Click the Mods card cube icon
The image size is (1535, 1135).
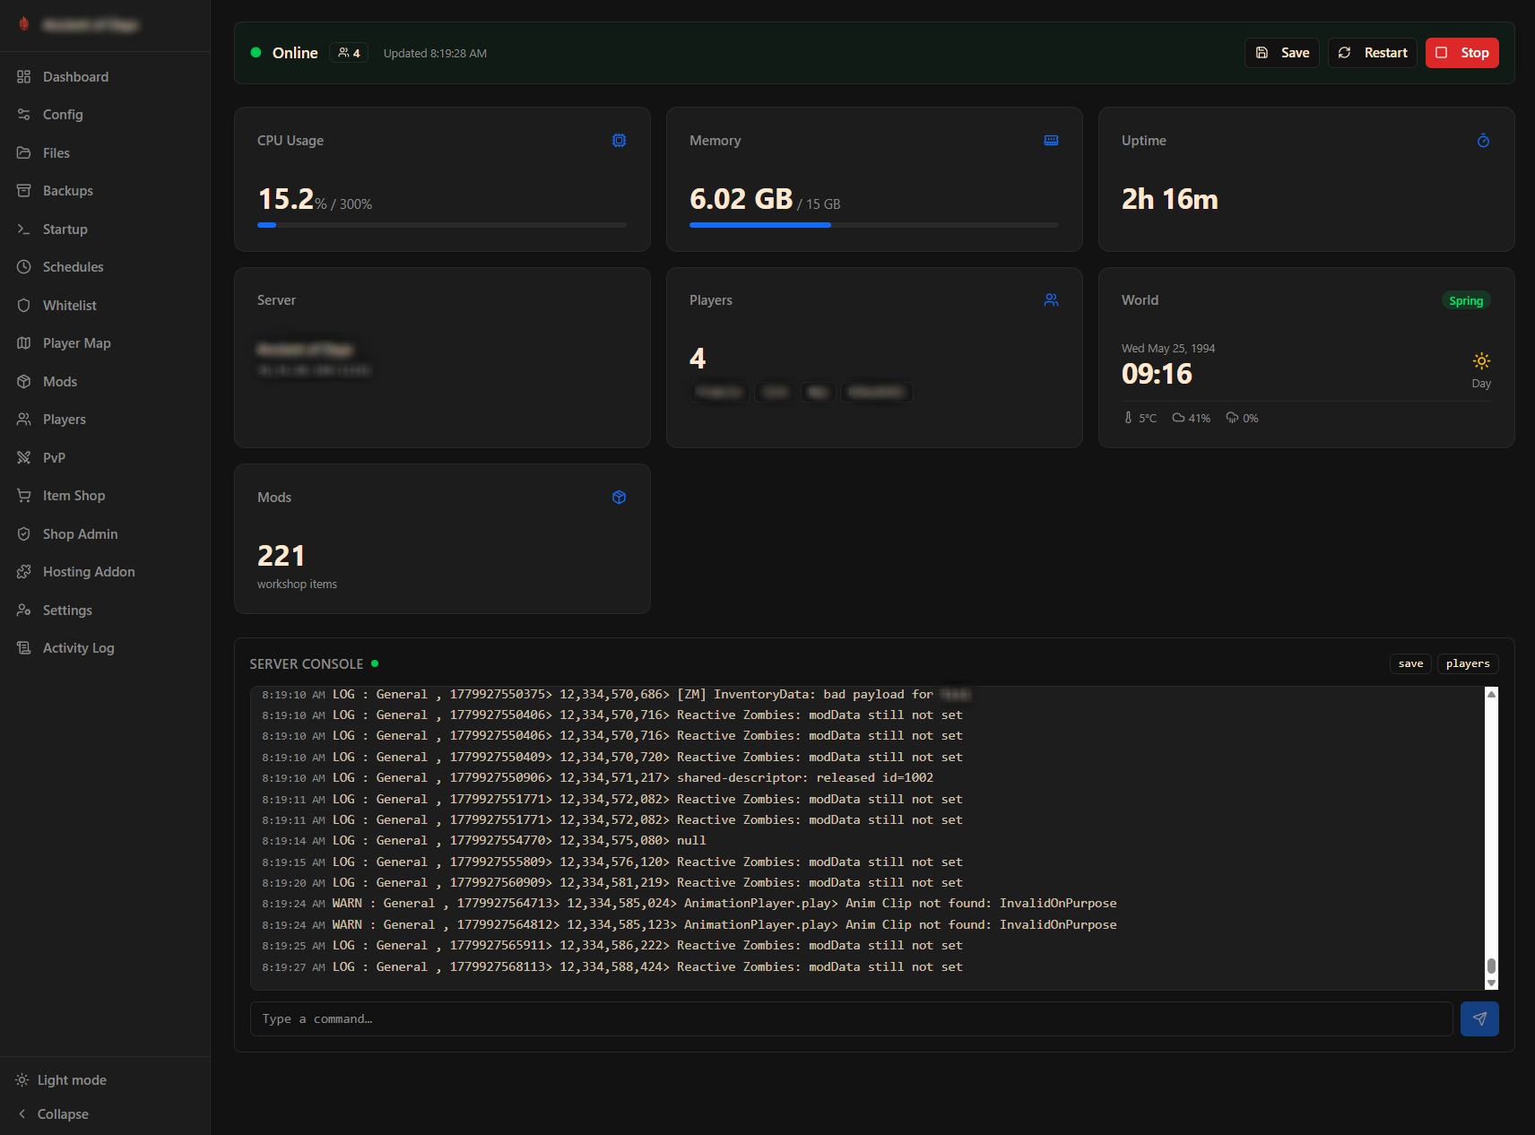pos(619,498)
